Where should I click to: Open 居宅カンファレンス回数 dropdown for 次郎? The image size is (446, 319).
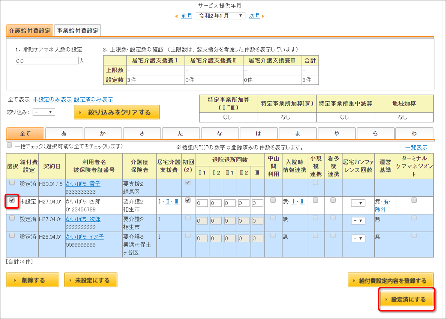coord(358,221)
